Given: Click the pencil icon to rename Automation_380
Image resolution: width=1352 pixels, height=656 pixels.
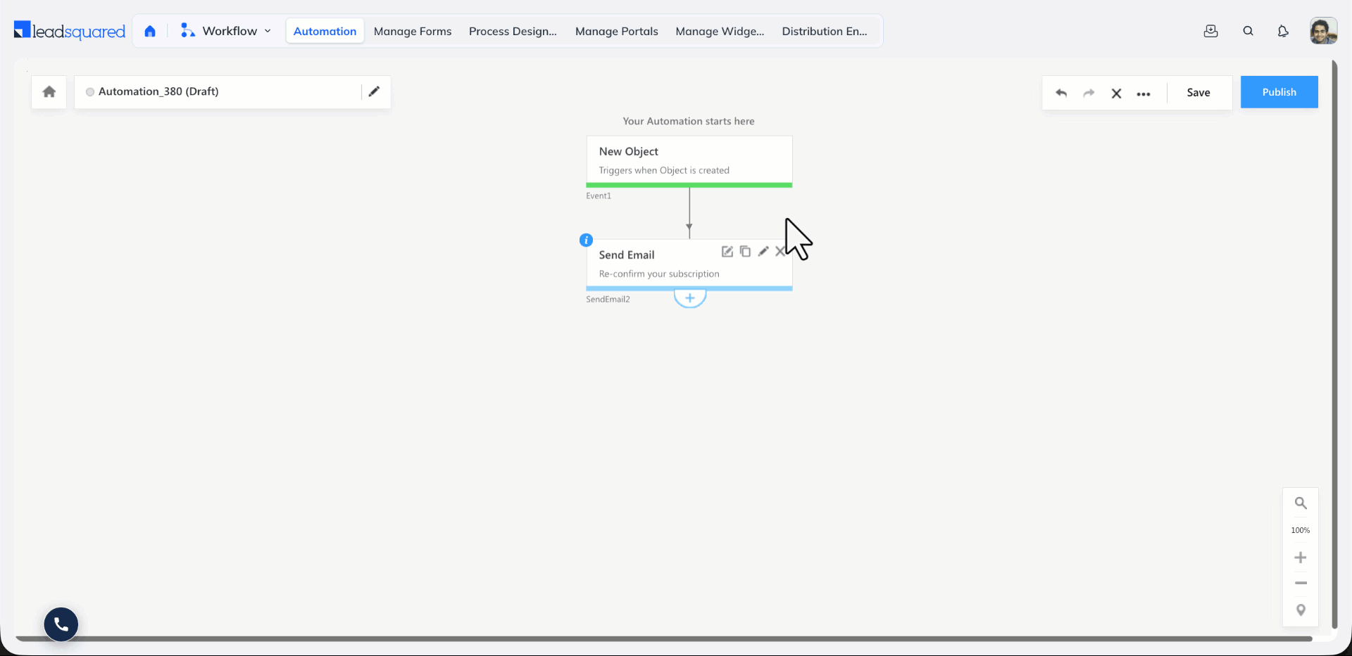Looking at the screenshot, I should tap(375, 91).
